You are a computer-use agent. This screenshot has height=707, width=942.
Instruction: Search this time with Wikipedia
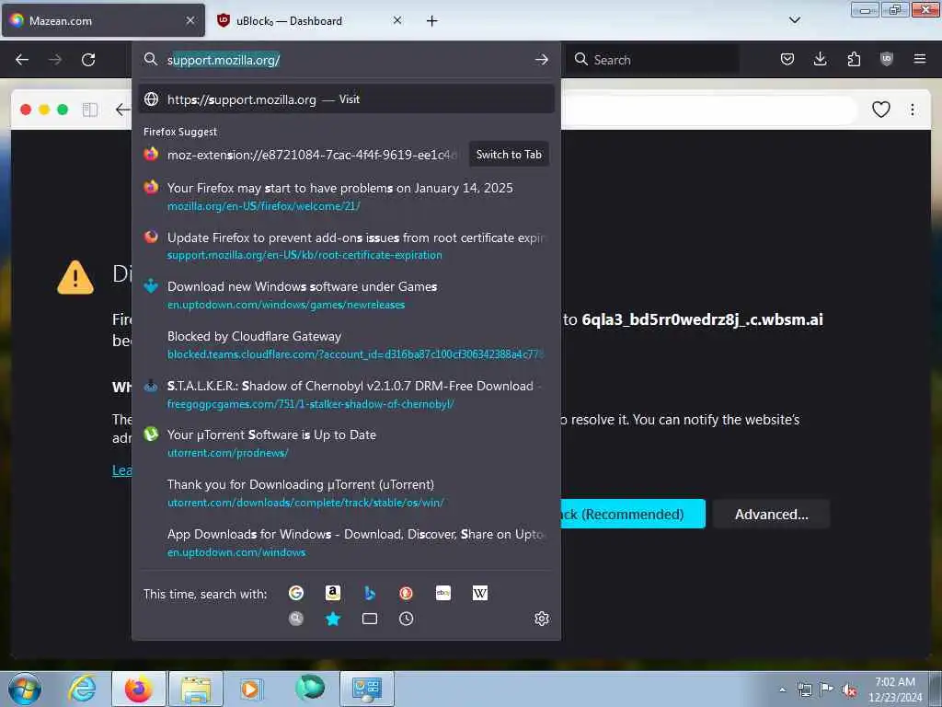click(x=479, y=594)
